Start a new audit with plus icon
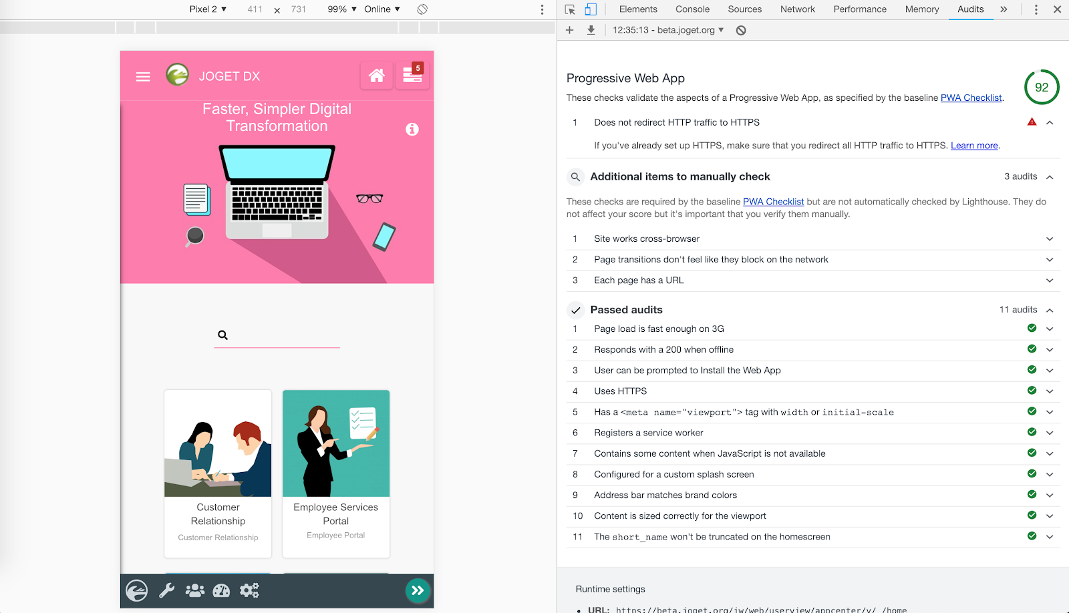Screen dimensions: 1069x613 pos(570,30)
